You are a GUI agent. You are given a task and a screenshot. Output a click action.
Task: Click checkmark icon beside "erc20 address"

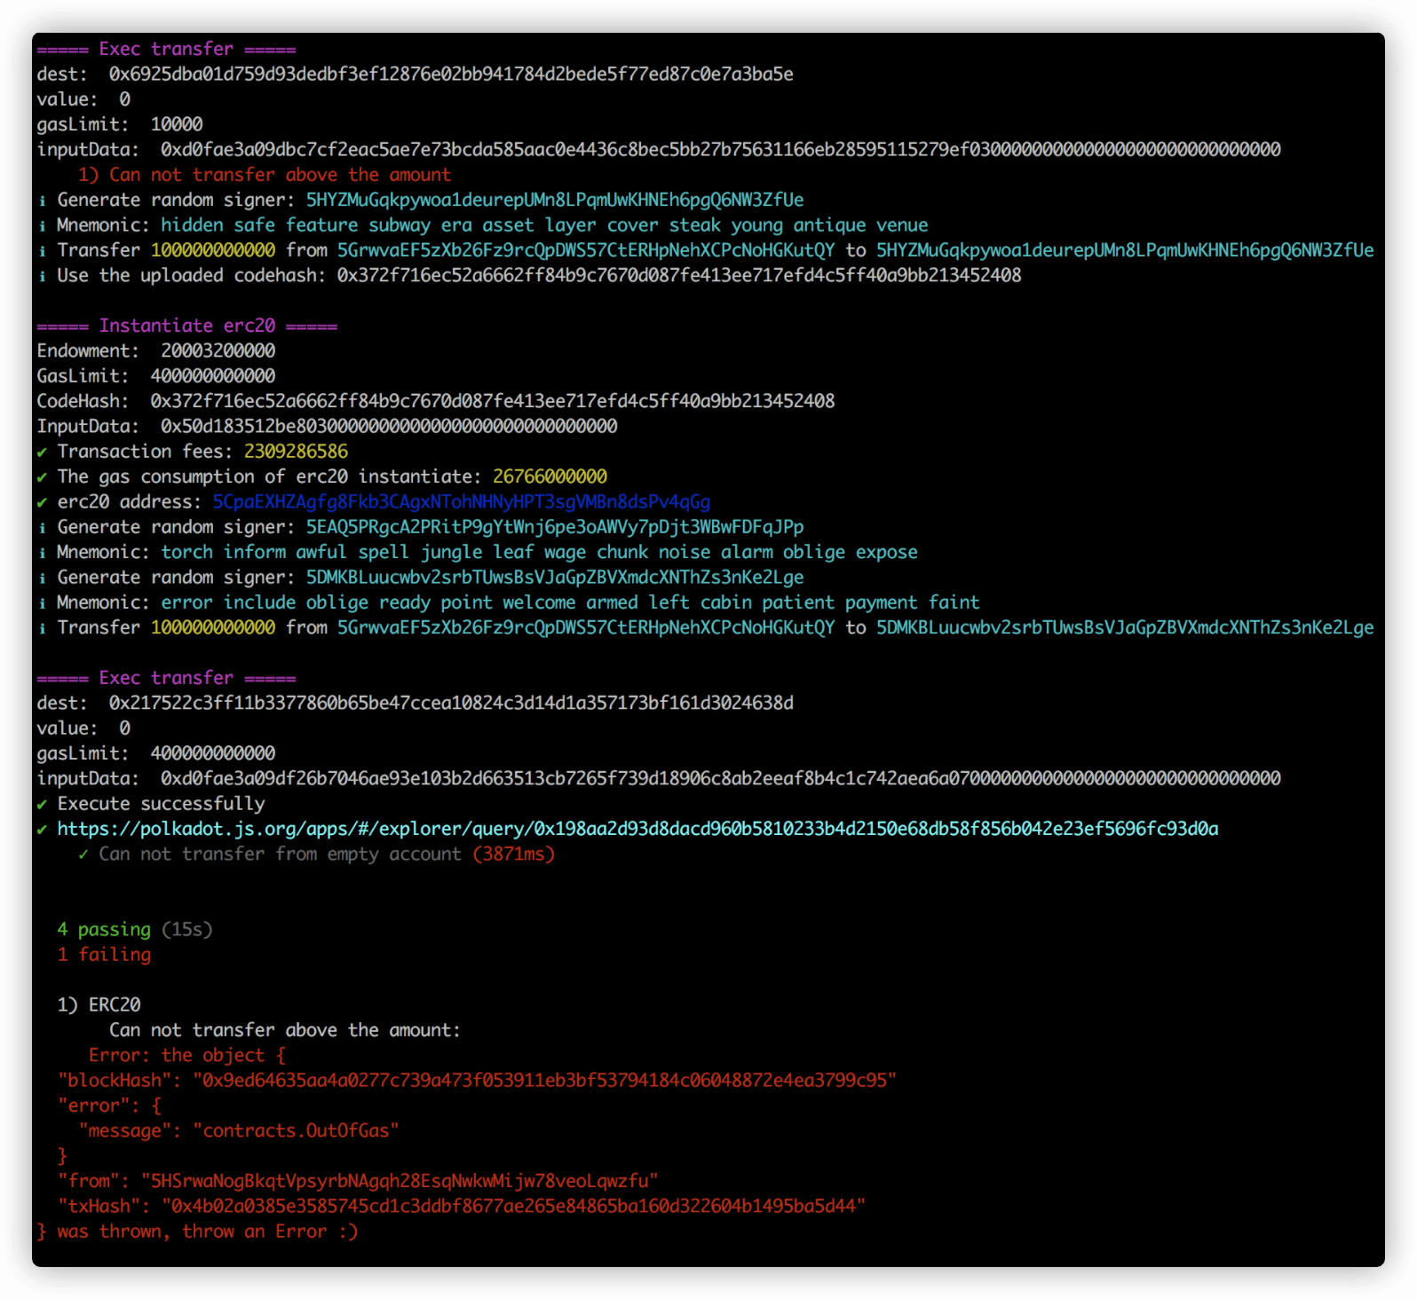[x=42, y=503]
